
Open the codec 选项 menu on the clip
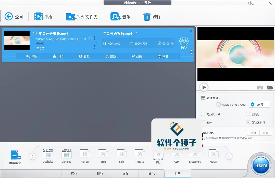click(184, 41)
